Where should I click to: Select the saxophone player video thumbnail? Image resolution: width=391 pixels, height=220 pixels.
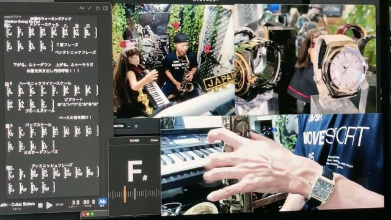coord(174,61)
